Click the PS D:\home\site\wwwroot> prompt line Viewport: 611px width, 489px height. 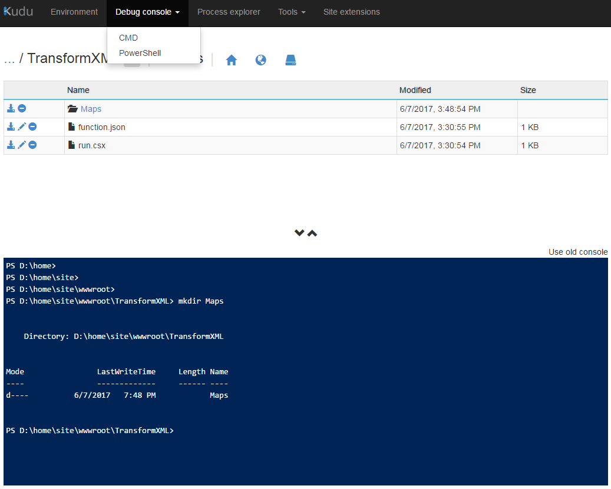61,289
